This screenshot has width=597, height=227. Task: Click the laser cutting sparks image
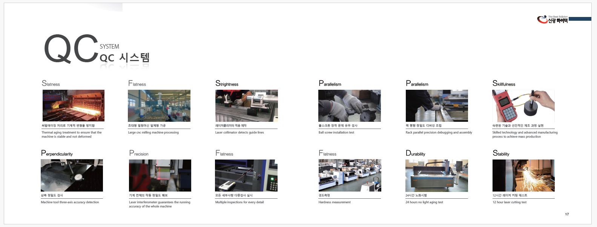click(523, 175)
